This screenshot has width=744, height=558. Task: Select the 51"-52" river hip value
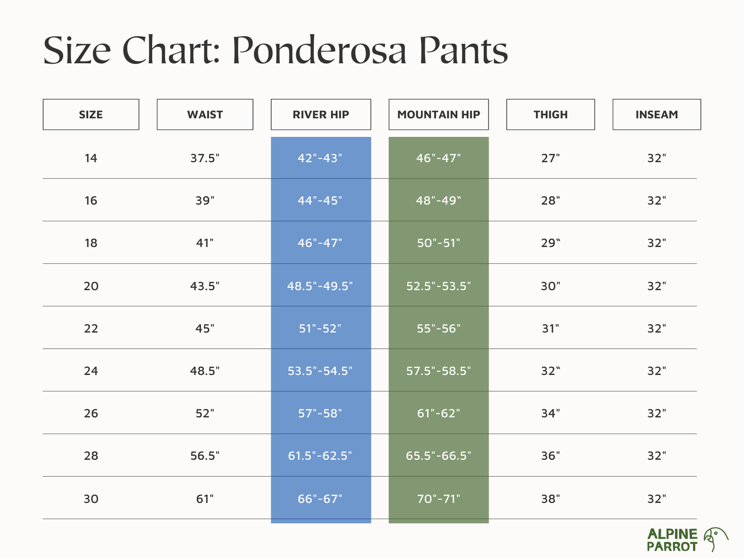click(x=320, y=328)
